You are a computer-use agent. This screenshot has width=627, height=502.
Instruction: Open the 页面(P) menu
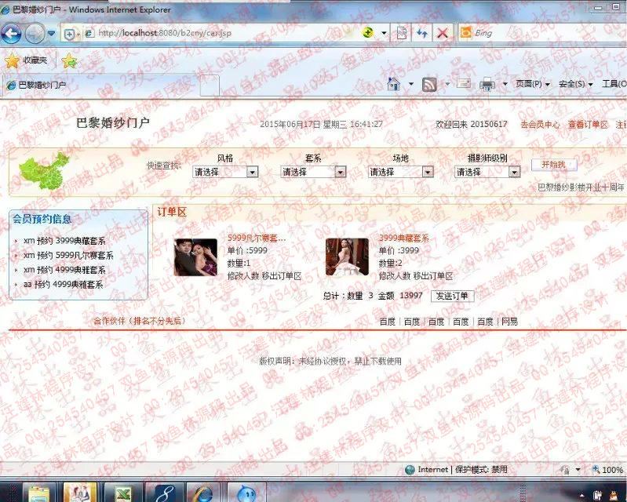click(x=533, y=84)
